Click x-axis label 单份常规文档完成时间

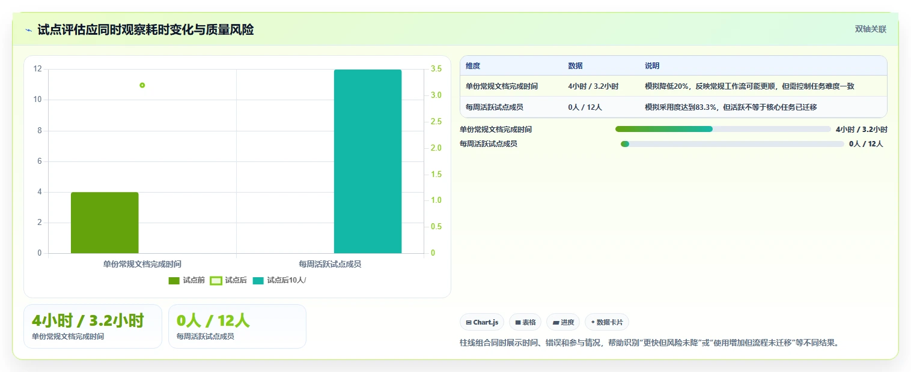click(142, 264)
